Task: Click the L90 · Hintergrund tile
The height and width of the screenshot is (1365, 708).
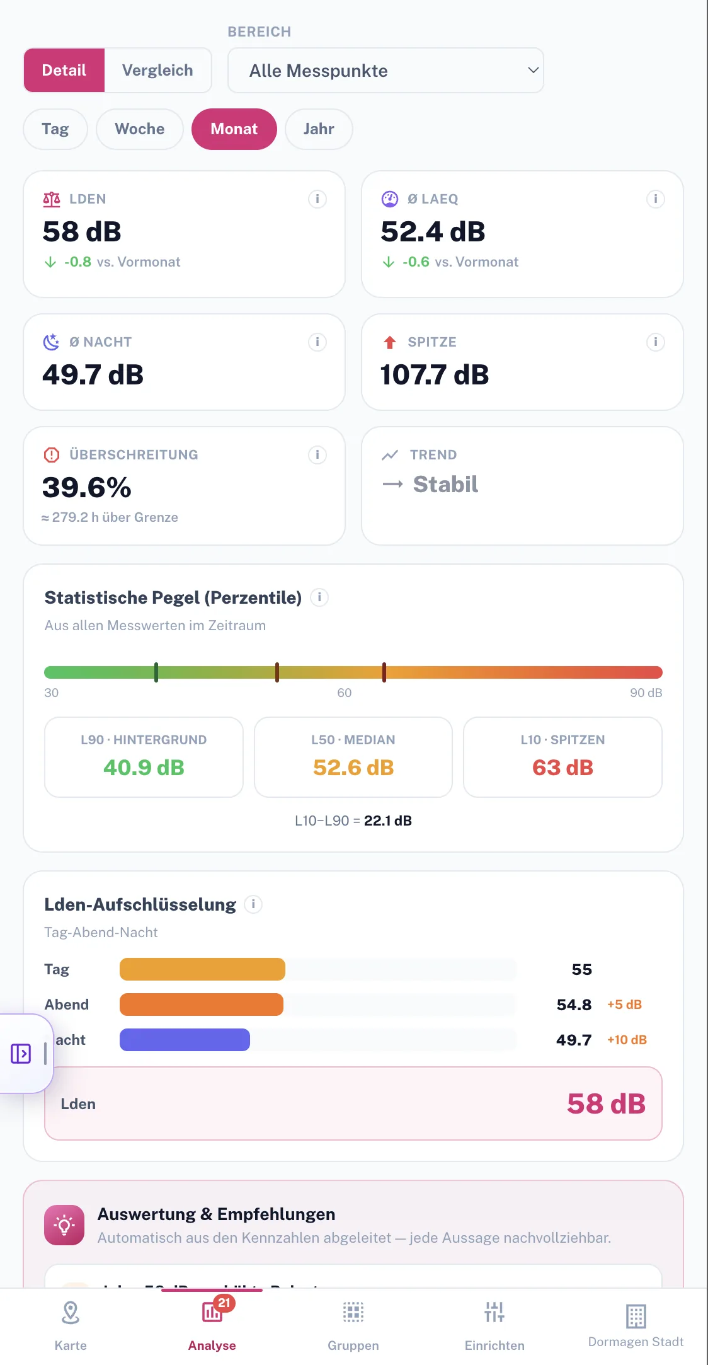Action: [144, 757]
